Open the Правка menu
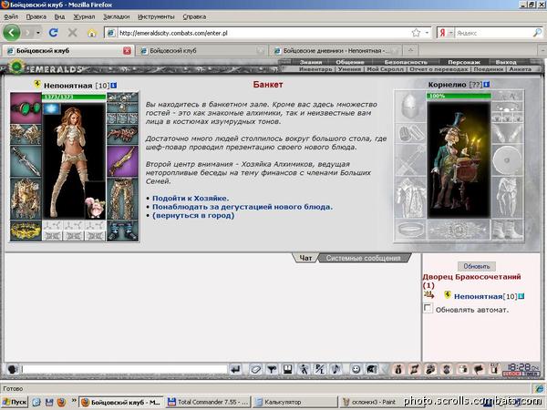Viewport: 547px width, 410px height. (x=36, y=16)
